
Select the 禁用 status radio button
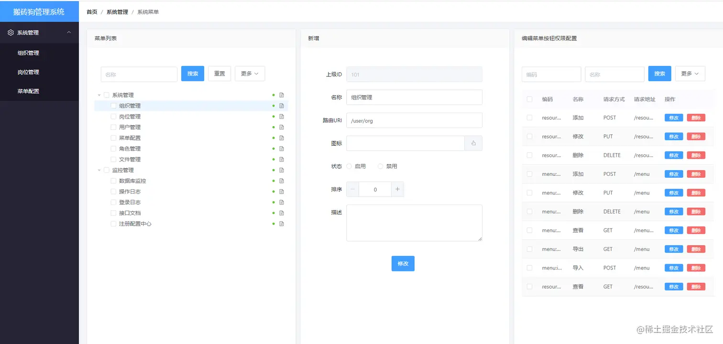381,166
